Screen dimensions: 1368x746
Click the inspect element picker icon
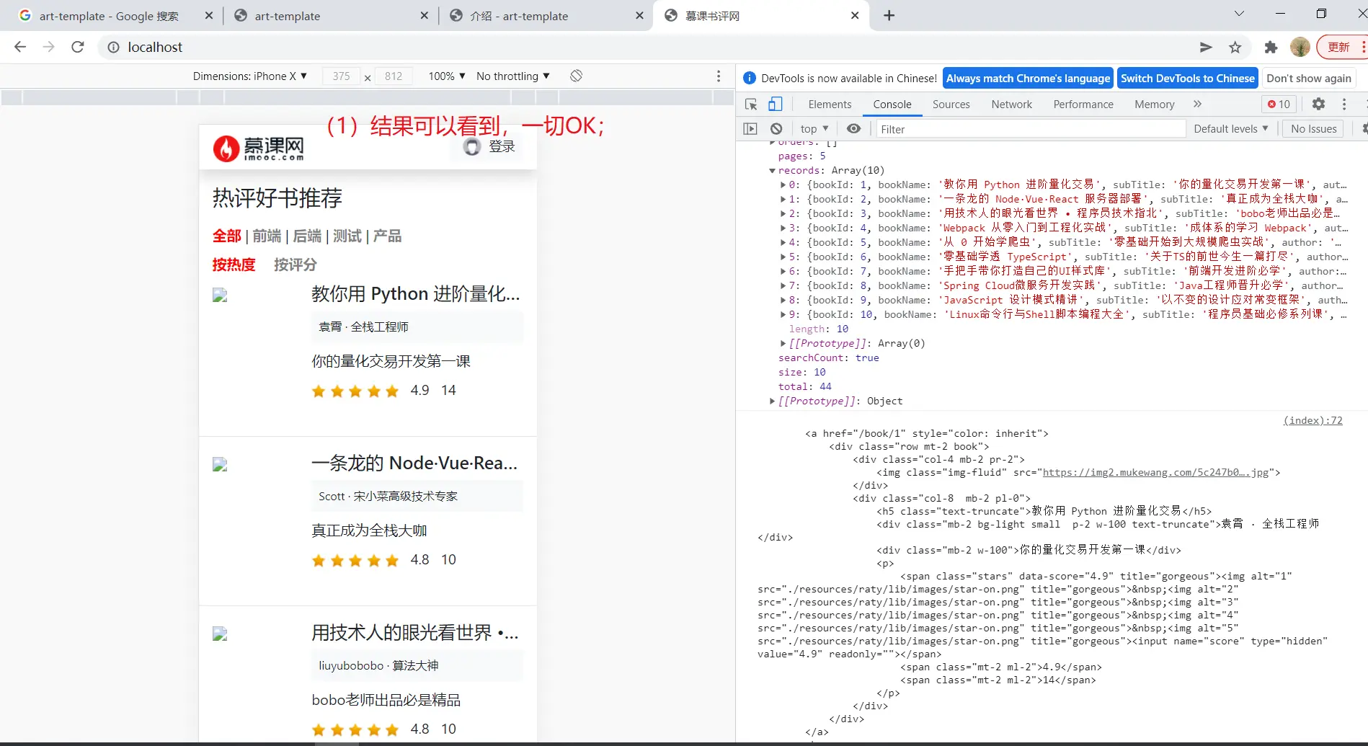pos(751,105)
